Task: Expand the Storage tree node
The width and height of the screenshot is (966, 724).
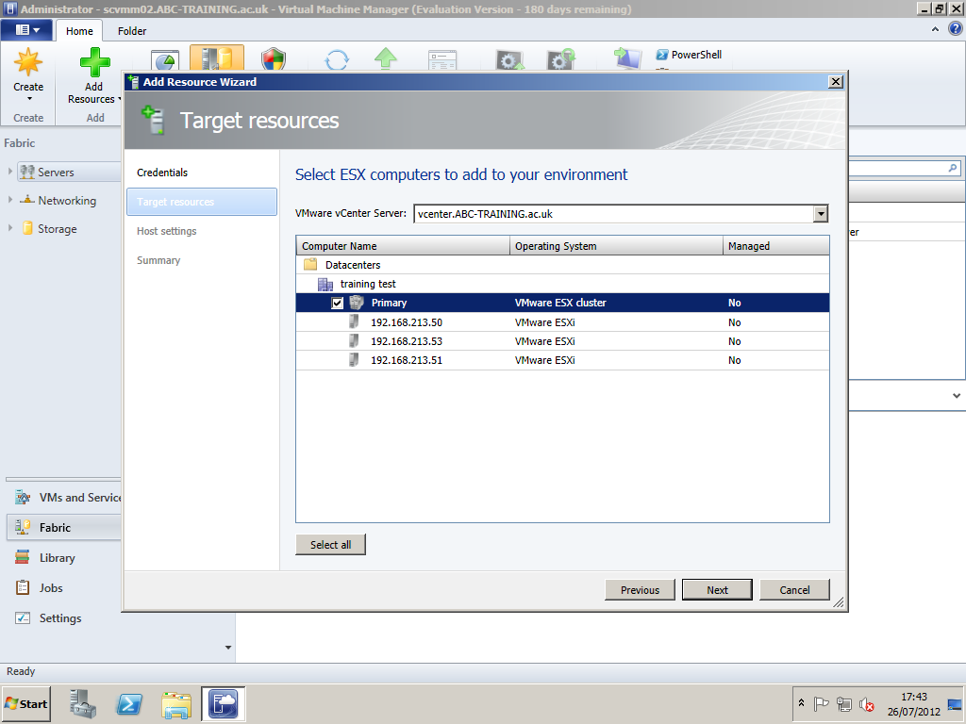Action: coord(9,228)
